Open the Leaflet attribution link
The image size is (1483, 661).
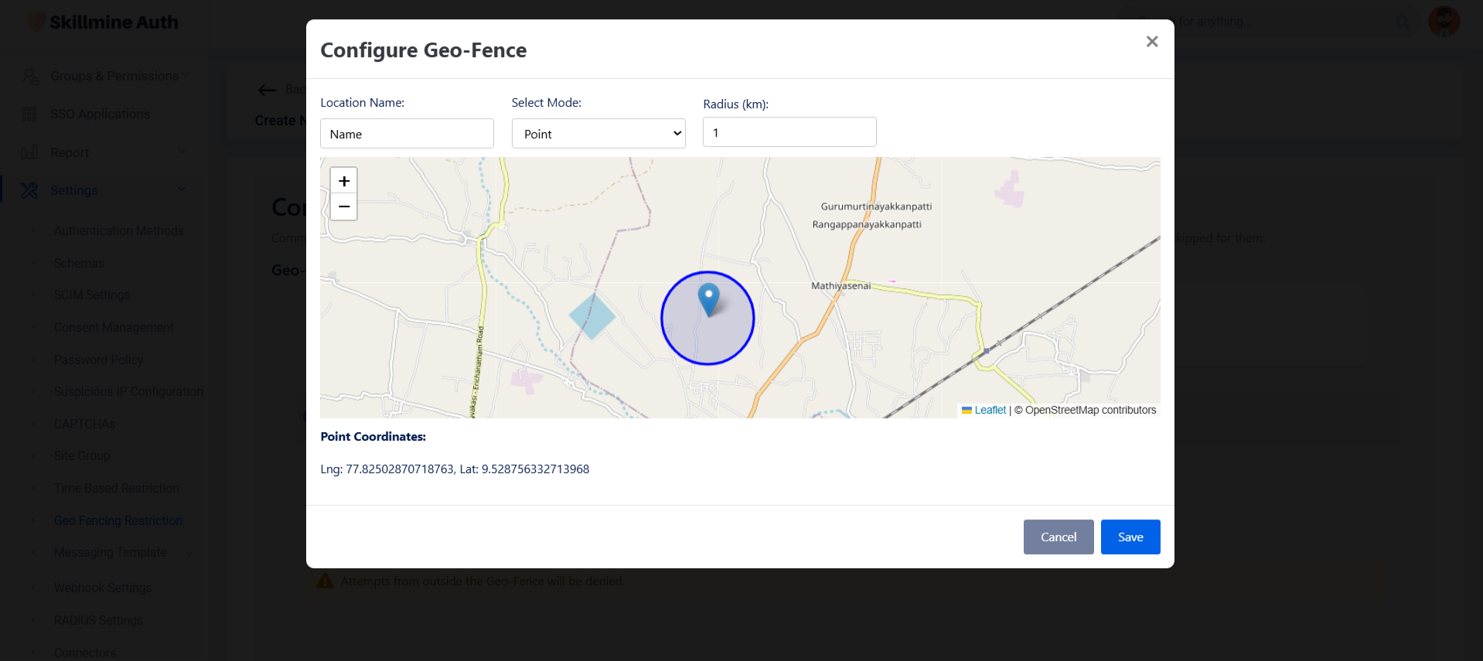coord(990,411)
